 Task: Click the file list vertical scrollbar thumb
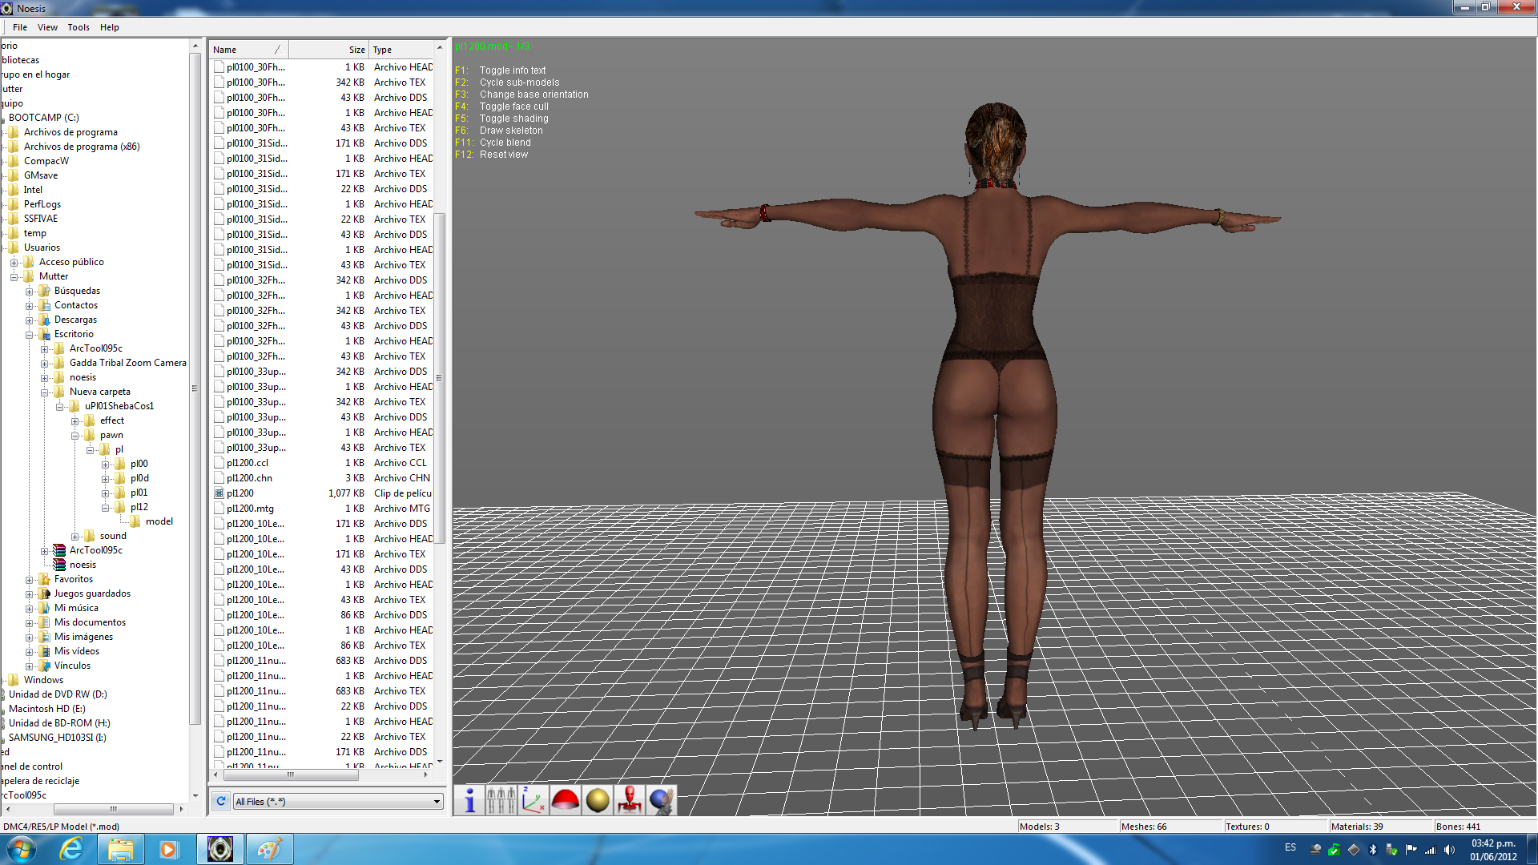[439, 376]
